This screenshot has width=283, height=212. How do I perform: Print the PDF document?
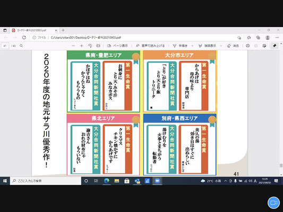(248, 46)
